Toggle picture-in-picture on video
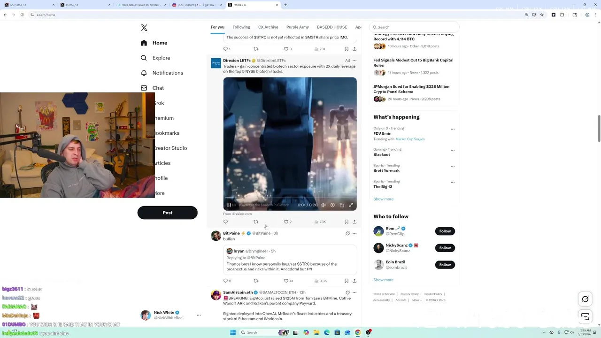Viewport: 601px width, 338px height. click(x=342, y=205)
